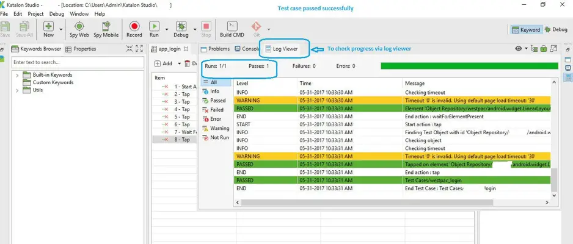Toggle the eye visibility icon in Log Viewer

519,49
